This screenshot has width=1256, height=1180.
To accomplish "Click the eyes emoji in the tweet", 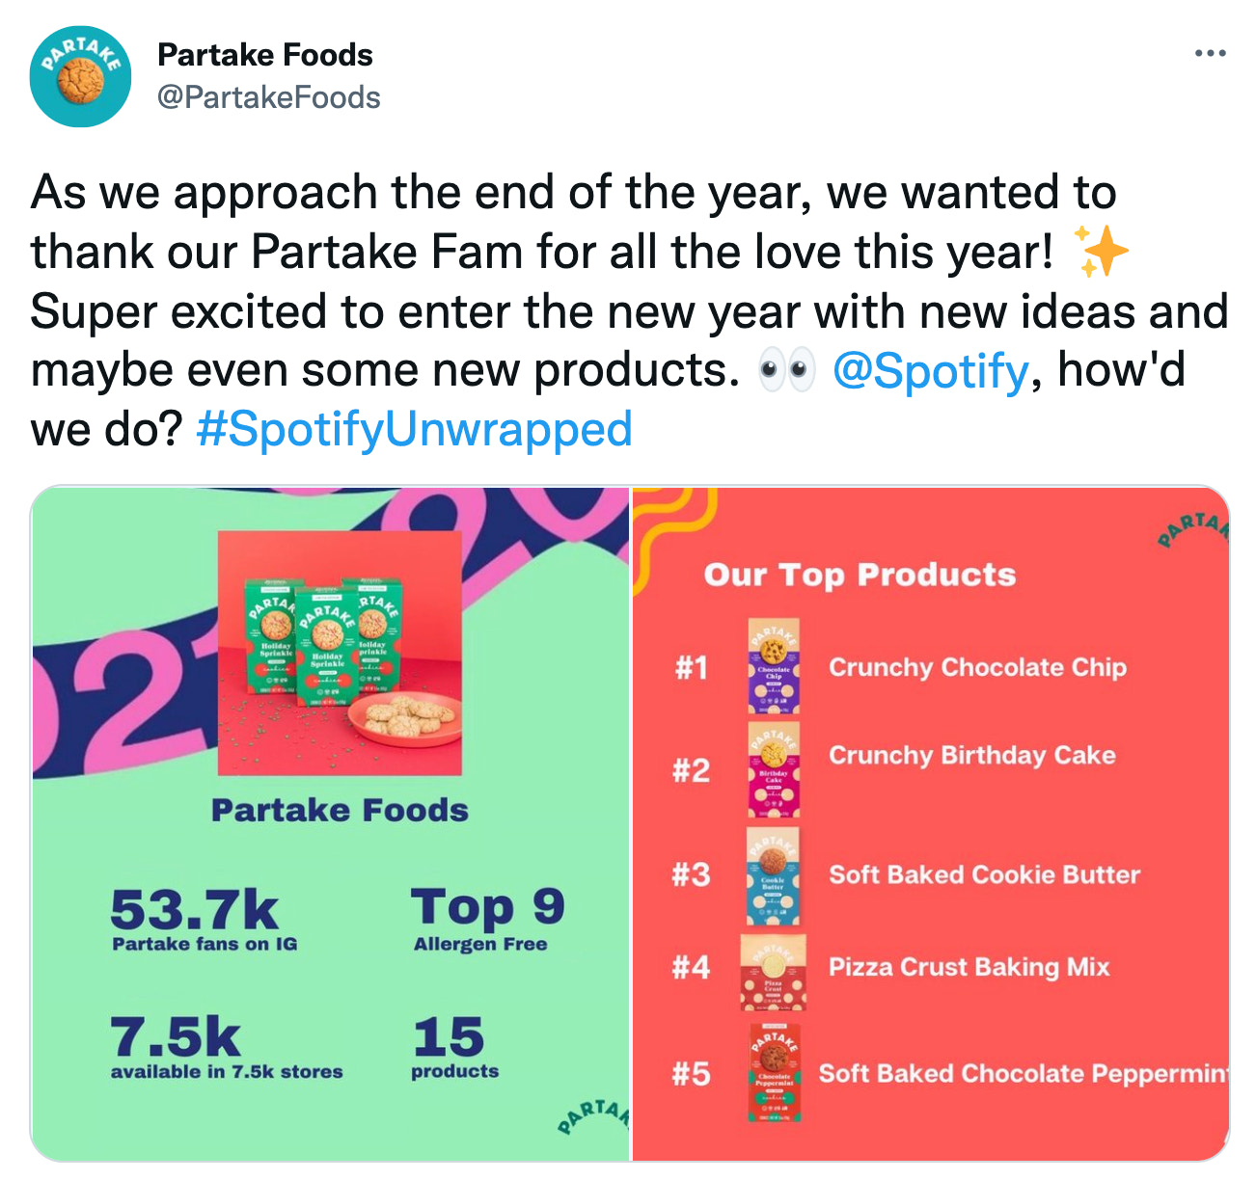I will coord(786,371).
